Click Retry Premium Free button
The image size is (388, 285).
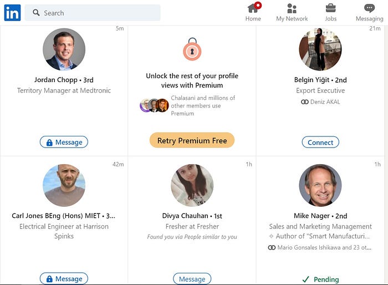pyautogui.click(x=192, y=140)
